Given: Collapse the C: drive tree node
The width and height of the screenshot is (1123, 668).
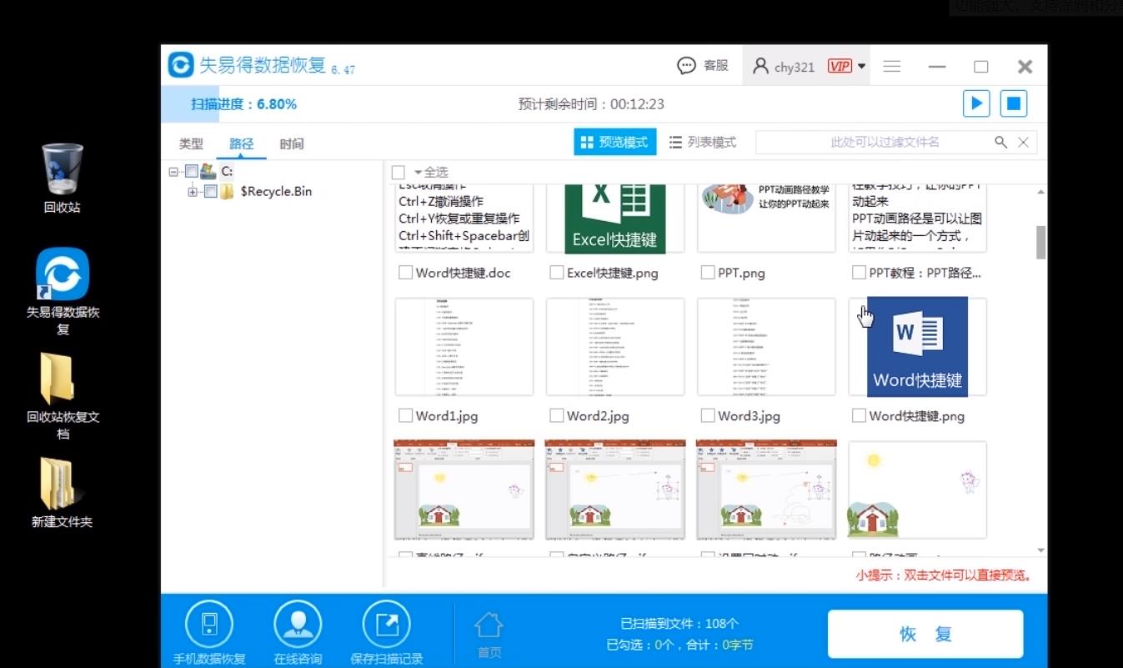Looking at the screenshot, I should coord(174,172).
